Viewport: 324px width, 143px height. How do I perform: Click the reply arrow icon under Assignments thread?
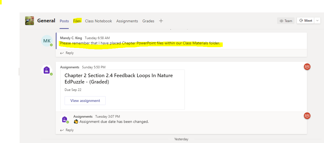pyautogui.click(x=62, y=130)
